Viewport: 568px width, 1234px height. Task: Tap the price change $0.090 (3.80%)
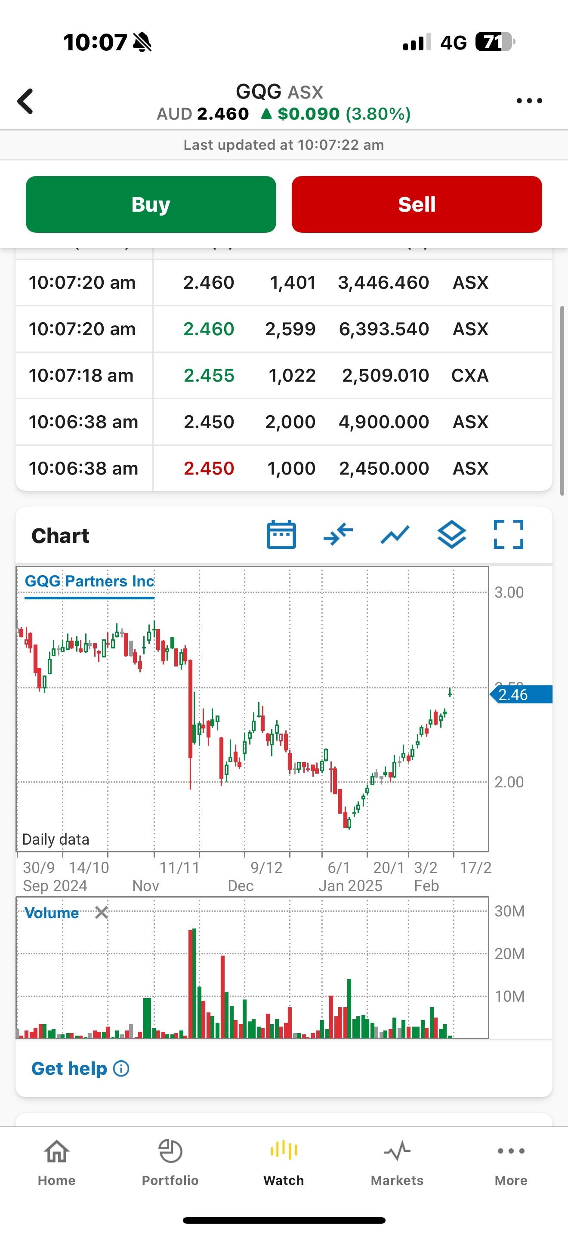[336, 114]
